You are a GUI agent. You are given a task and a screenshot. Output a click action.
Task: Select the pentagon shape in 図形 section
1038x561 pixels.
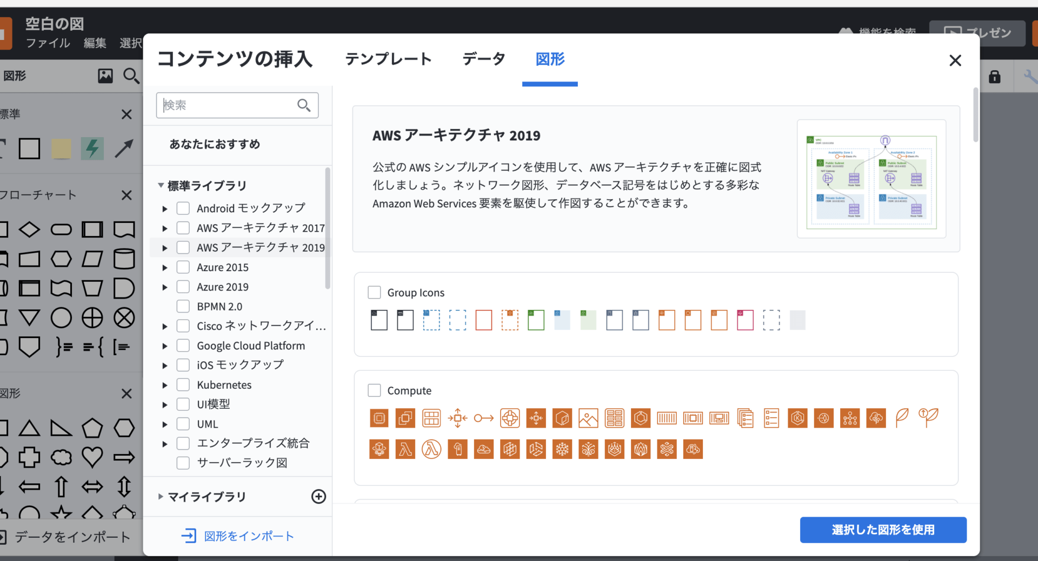[92, 428]
